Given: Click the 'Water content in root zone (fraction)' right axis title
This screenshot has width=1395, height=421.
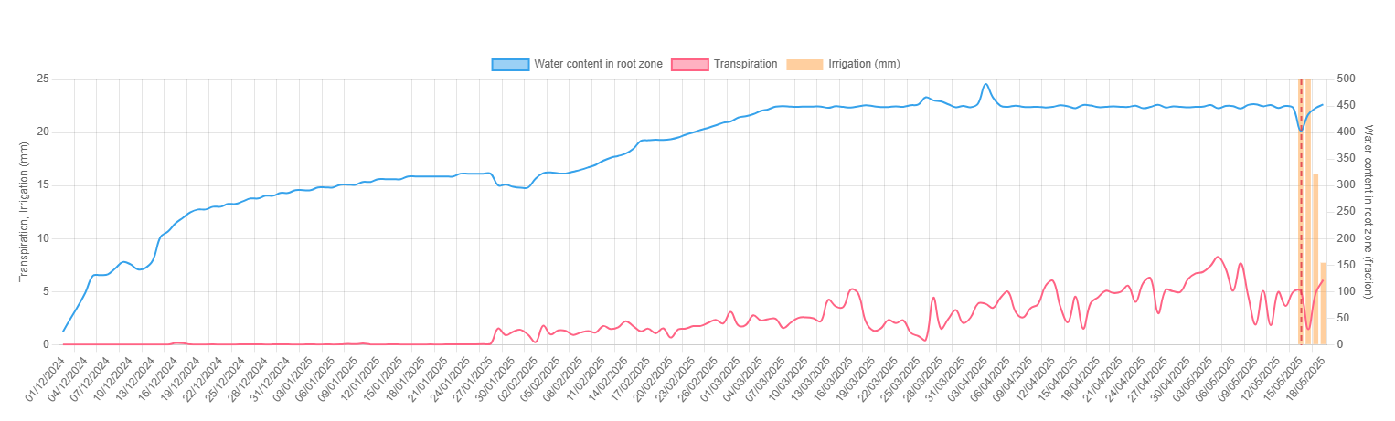Looking at the screenshot, I should coord(1368,212).
